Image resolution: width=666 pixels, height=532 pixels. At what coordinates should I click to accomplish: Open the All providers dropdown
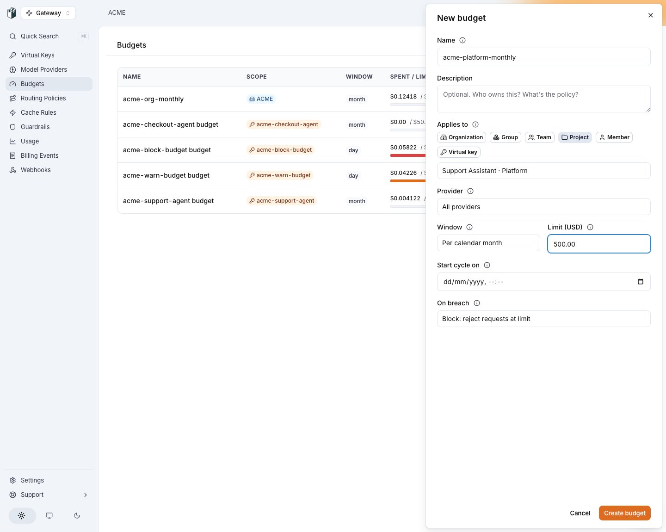(x=544, y=207)
